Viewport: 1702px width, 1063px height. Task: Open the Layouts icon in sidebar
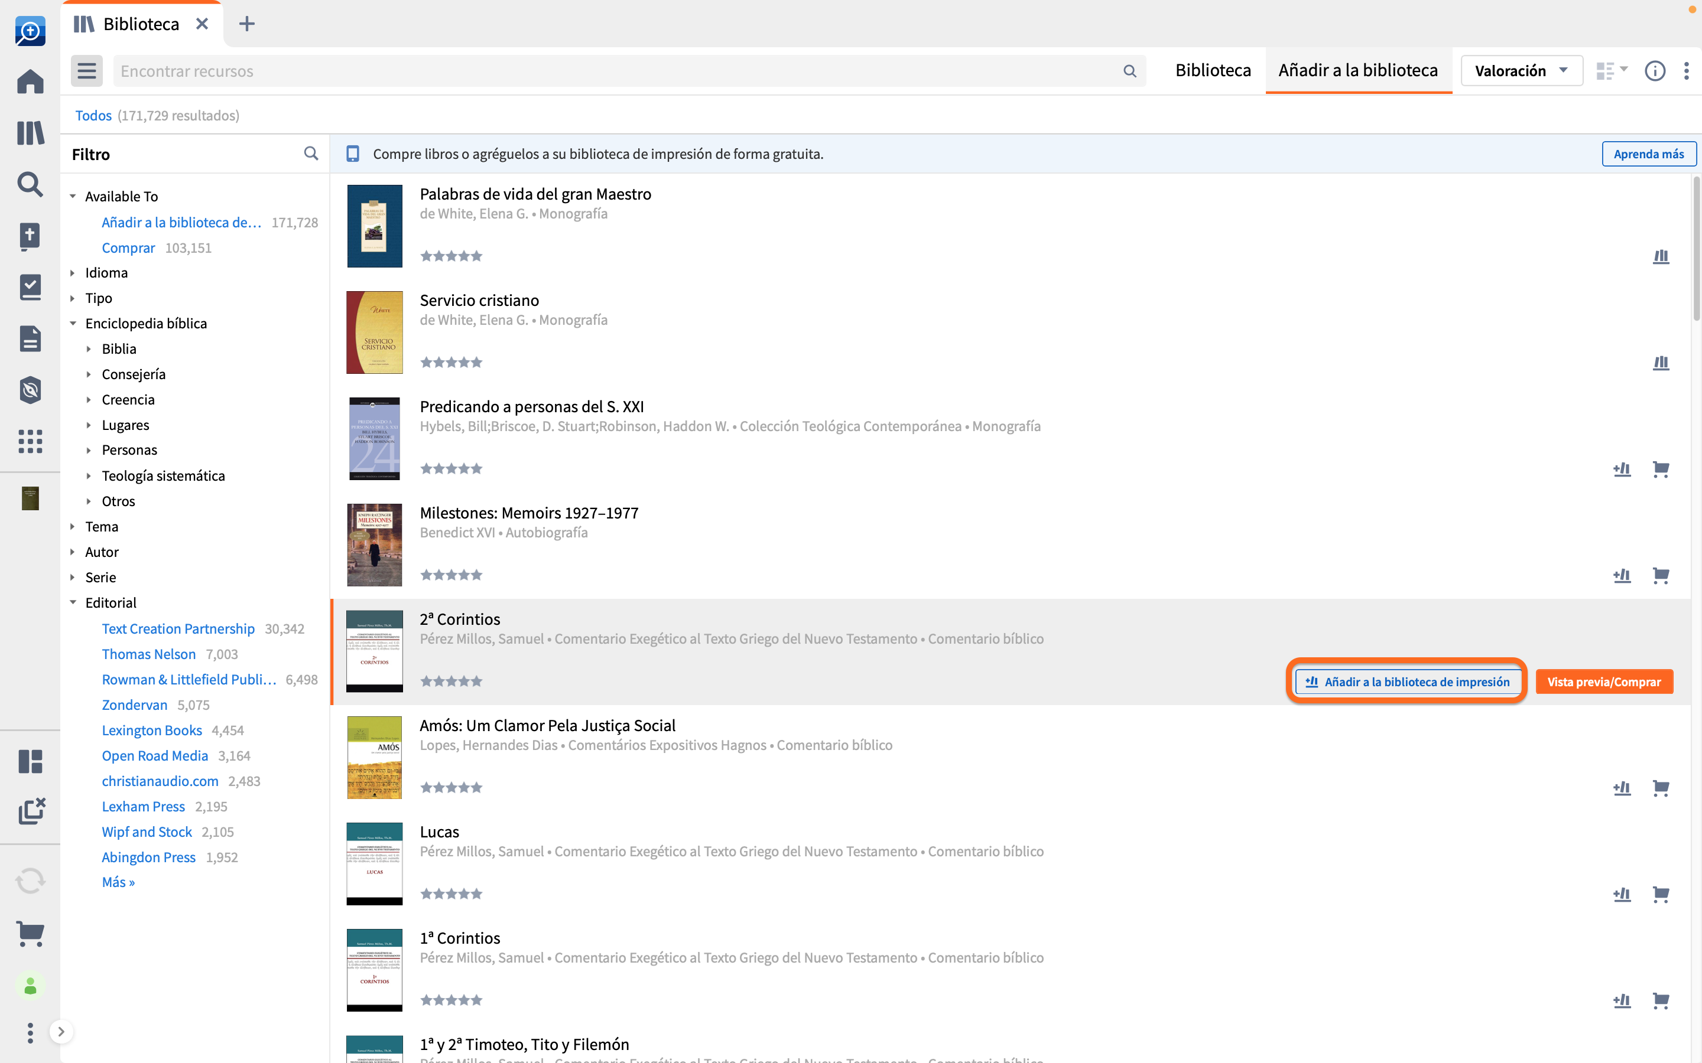tap(30, 761)
